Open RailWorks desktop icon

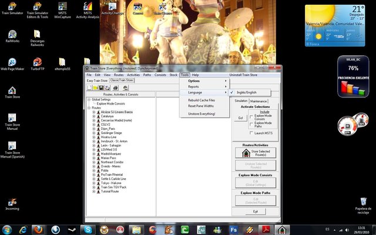[x=12, y=35]
